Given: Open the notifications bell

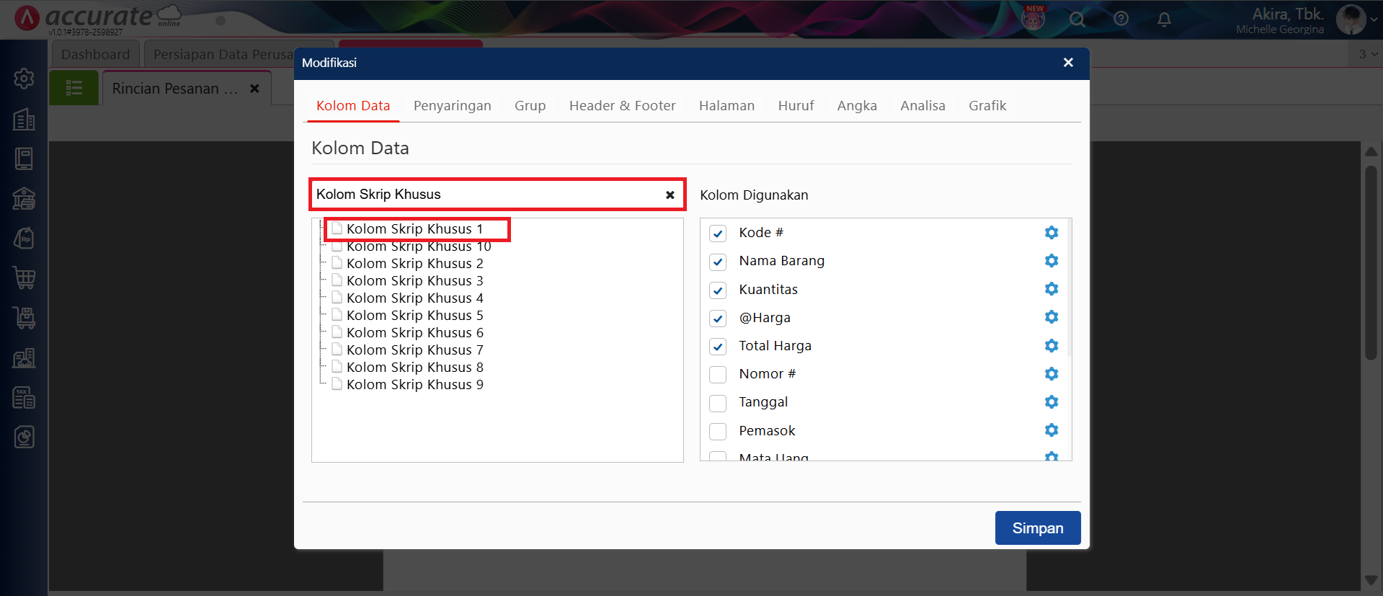Looking at the screenshot, I should pos(1164,19).
